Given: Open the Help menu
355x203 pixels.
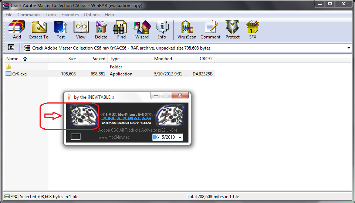Looking at the screenshot, I should coord(109,15).
